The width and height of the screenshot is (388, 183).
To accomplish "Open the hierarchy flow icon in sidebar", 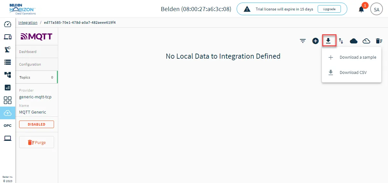I will tap(8, 75).
